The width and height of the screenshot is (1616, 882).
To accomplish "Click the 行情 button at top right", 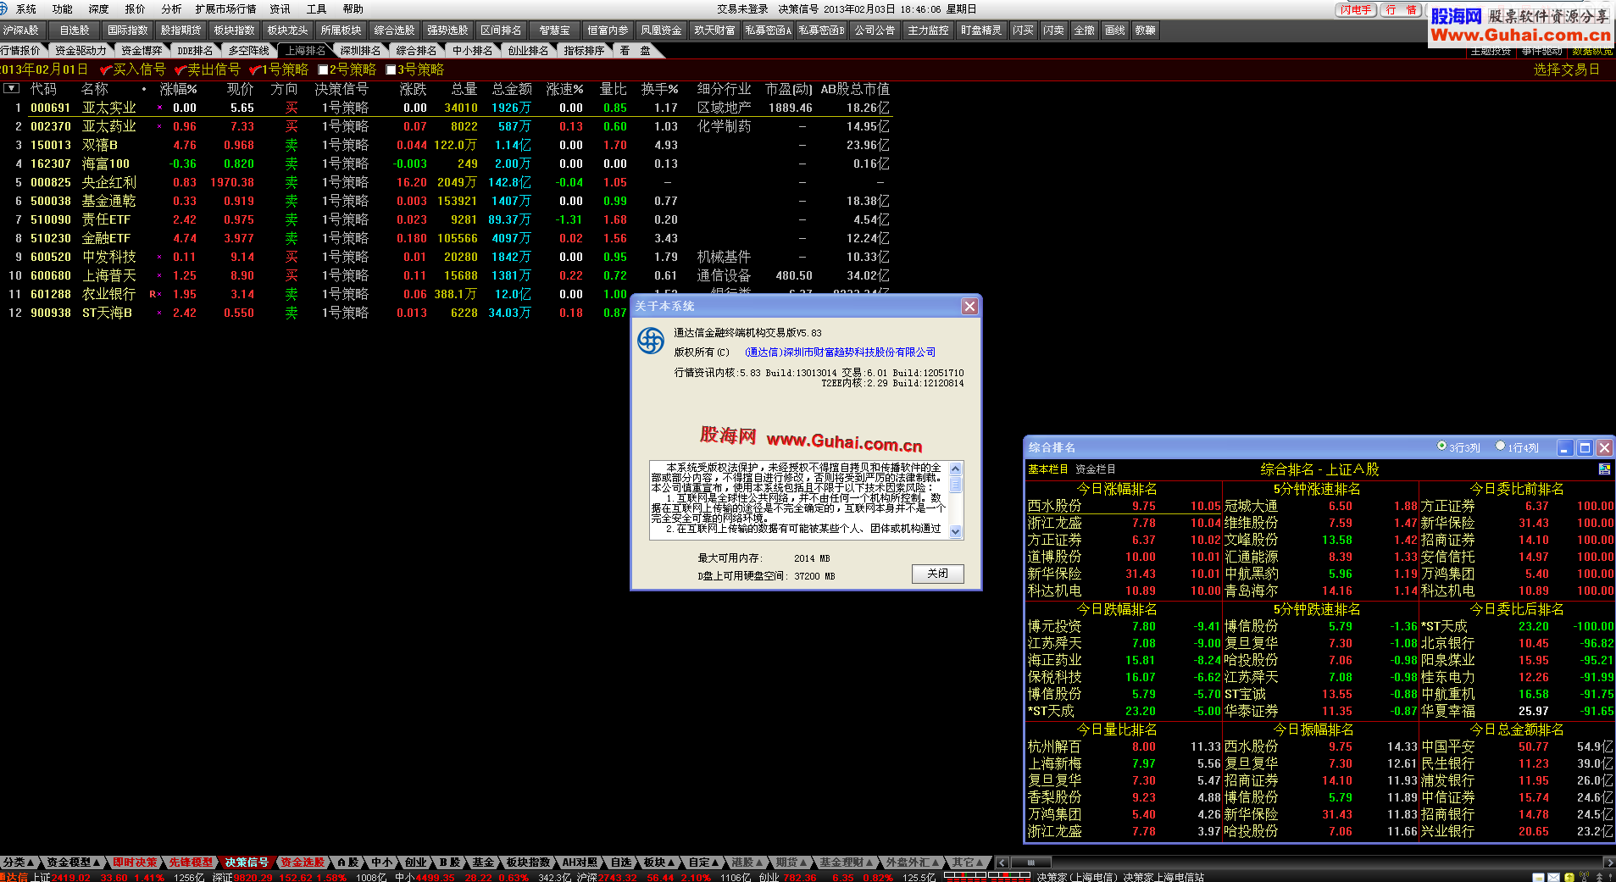I will (1401, 10).
